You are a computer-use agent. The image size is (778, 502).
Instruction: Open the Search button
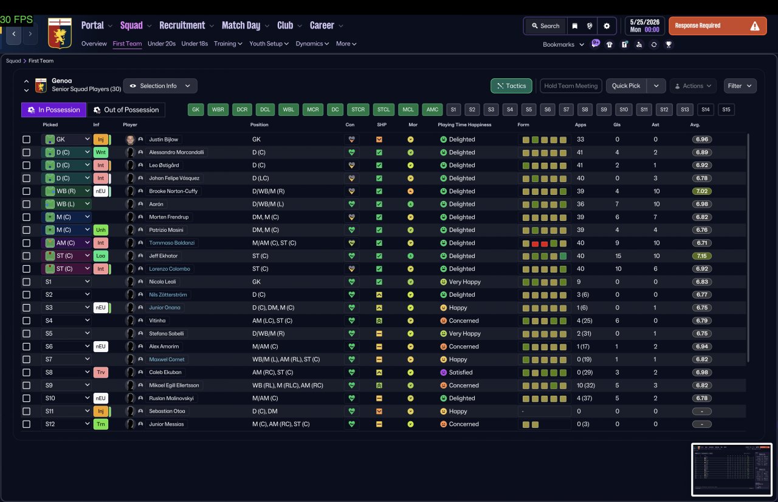(x=545, y=26)
